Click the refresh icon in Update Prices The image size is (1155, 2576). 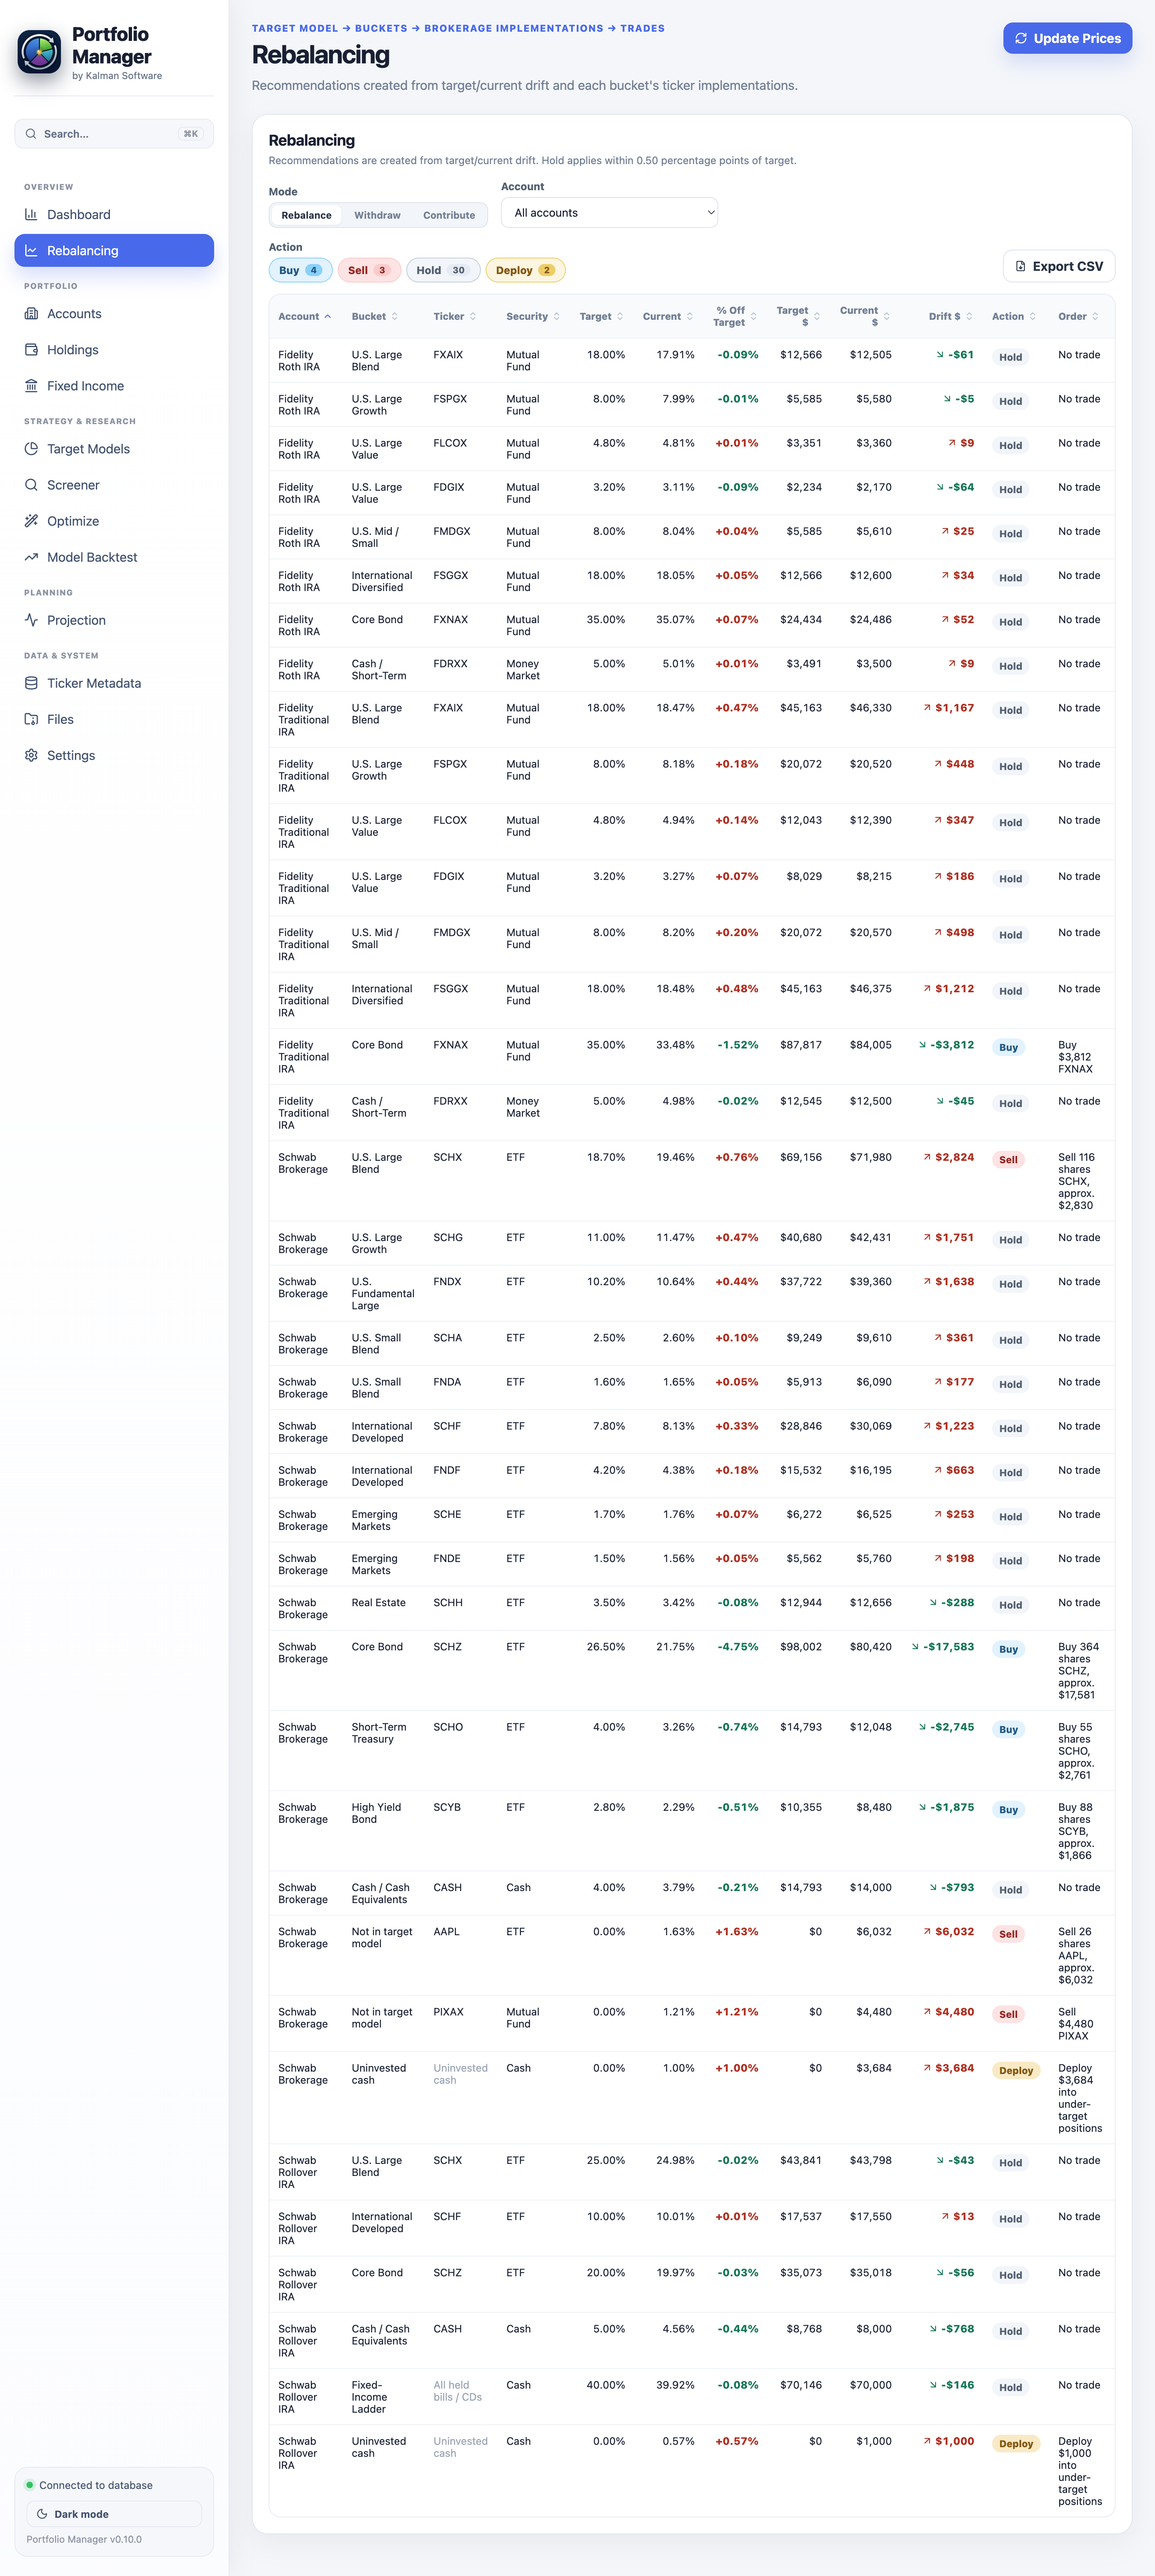pyautogui.click(x=1020, y=38)
